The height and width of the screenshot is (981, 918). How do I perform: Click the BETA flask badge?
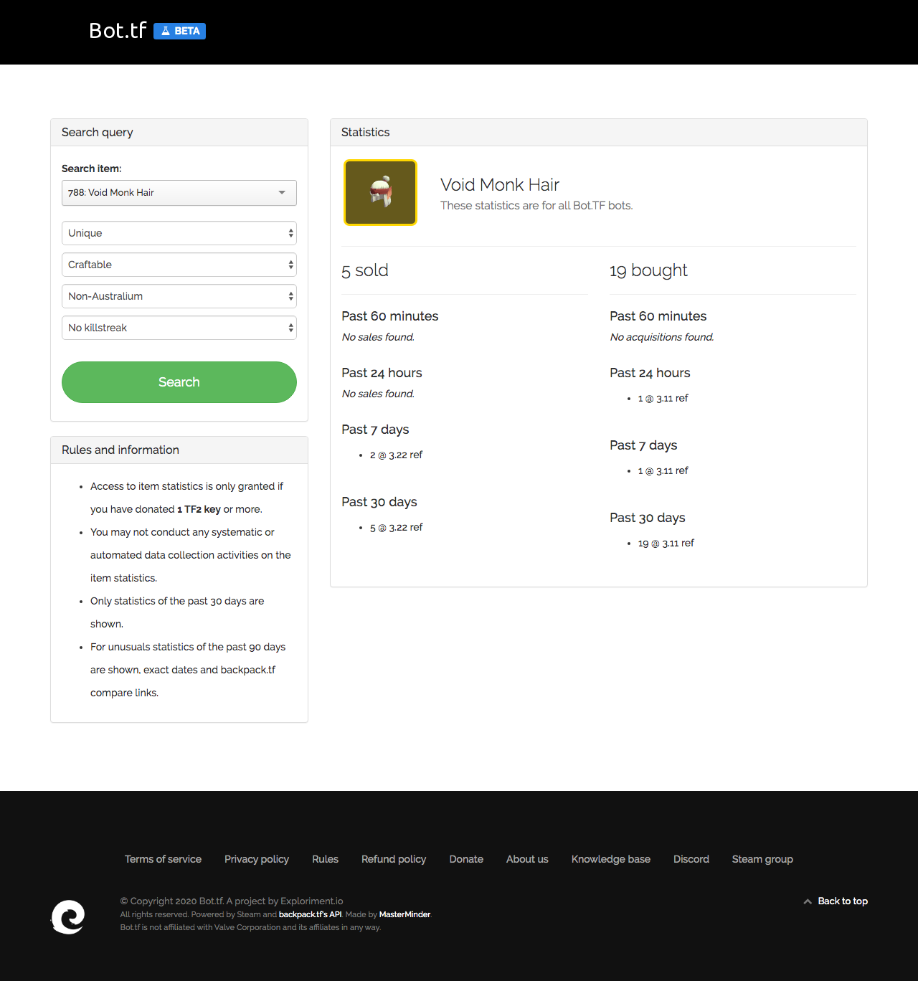[x=179, y=31]
